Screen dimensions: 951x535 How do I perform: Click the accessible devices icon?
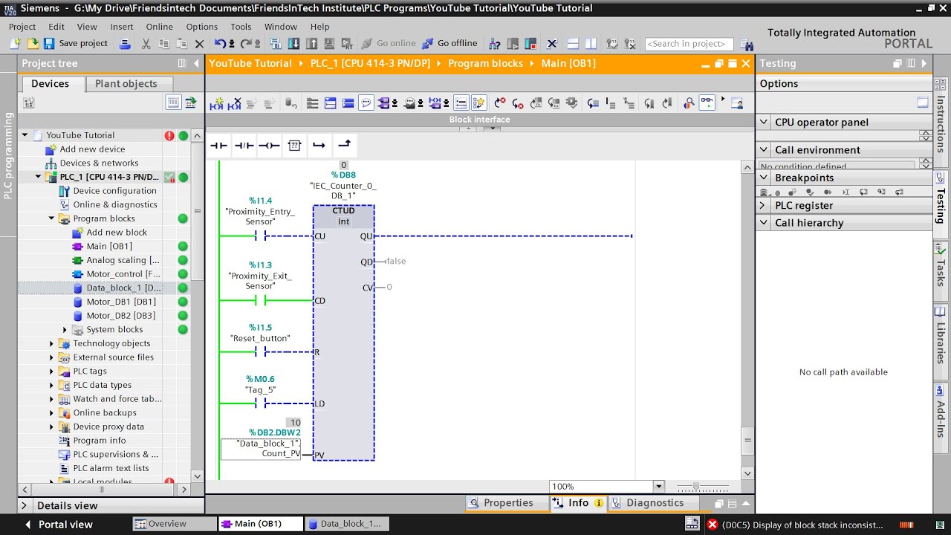click(496, 44)
